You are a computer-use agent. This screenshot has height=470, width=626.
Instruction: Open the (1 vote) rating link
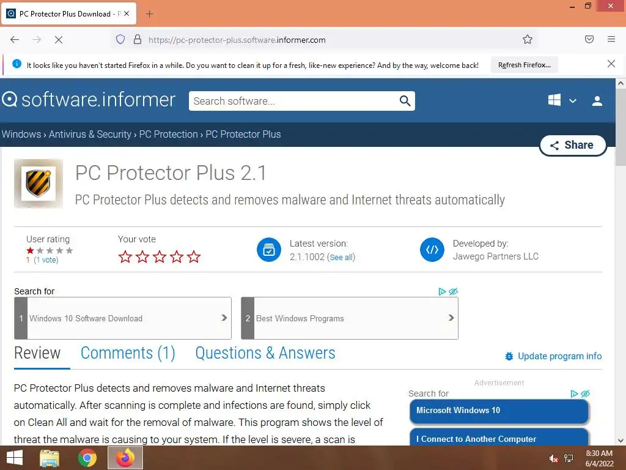[x=46, y=259]
